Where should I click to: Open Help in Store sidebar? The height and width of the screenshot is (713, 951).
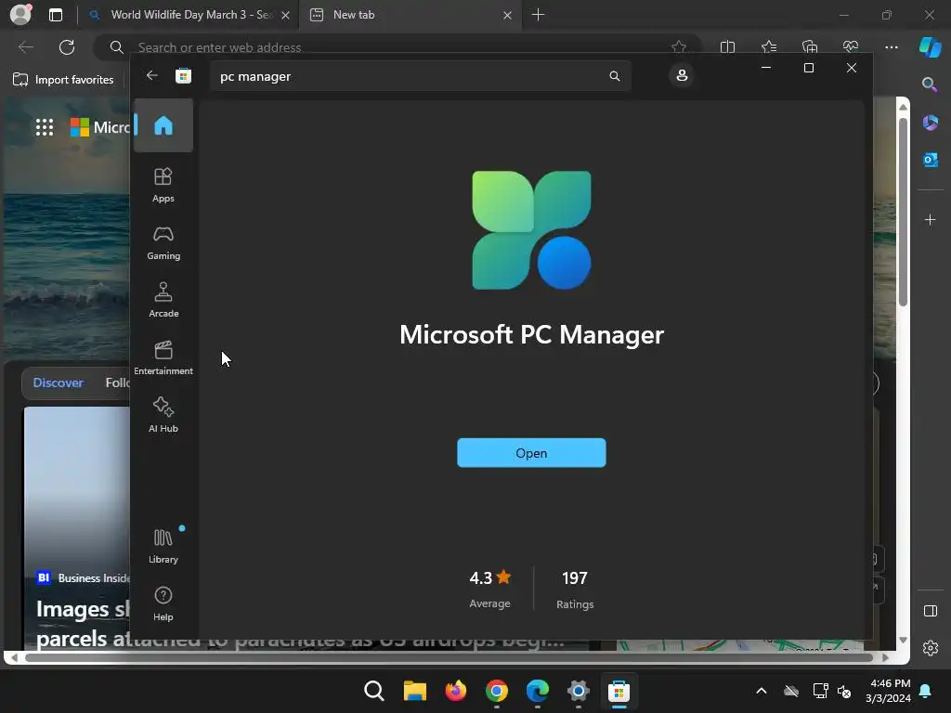click(163, 603)
